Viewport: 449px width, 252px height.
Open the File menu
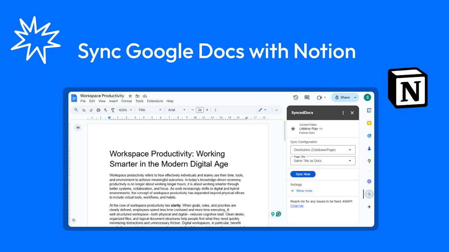(x=83, y=101)
